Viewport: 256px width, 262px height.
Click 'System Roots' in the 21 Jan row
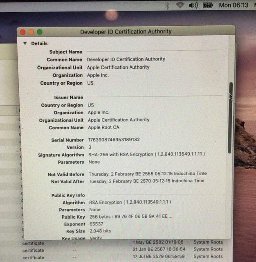[208, 249]
